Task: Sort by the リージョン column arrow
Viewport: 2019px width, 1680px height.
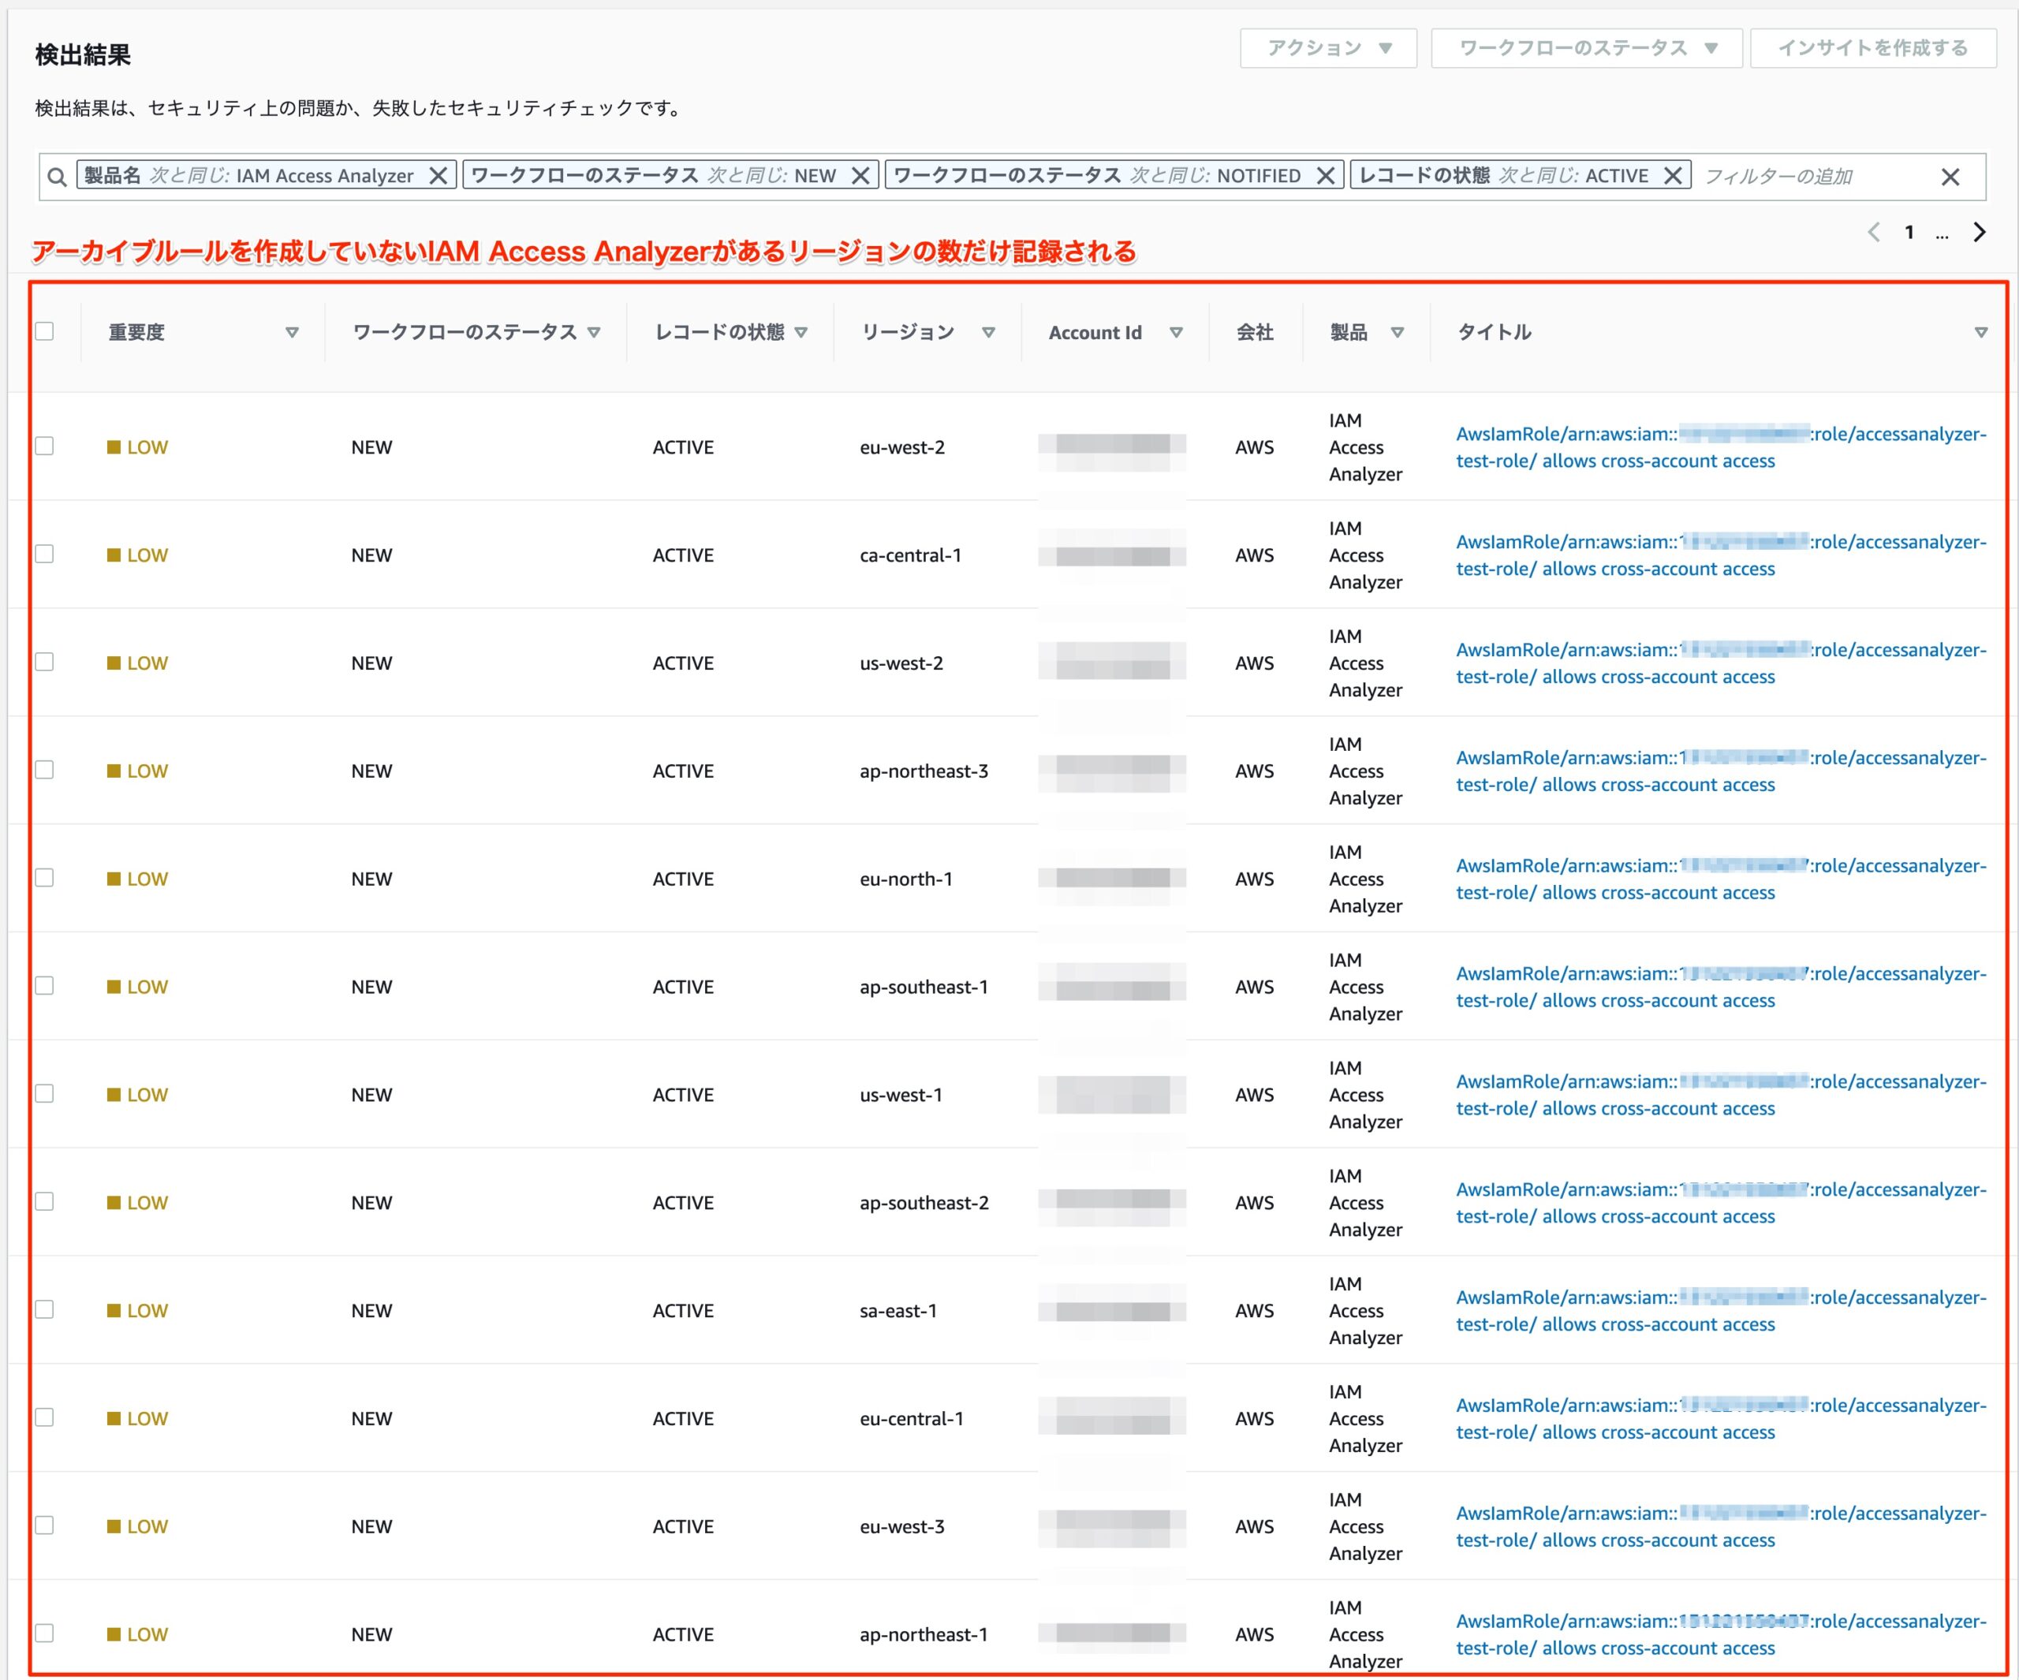Action: (988, 333)
